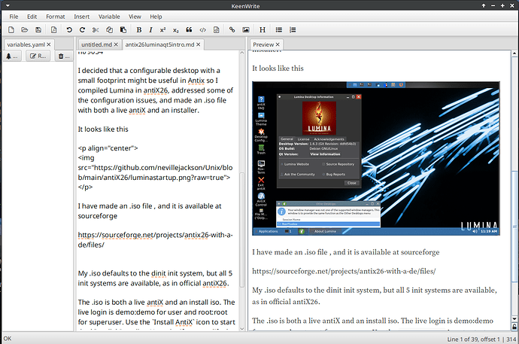519x344 pixels.
Task: Undo the last edit
Action: tap(69, 30)
